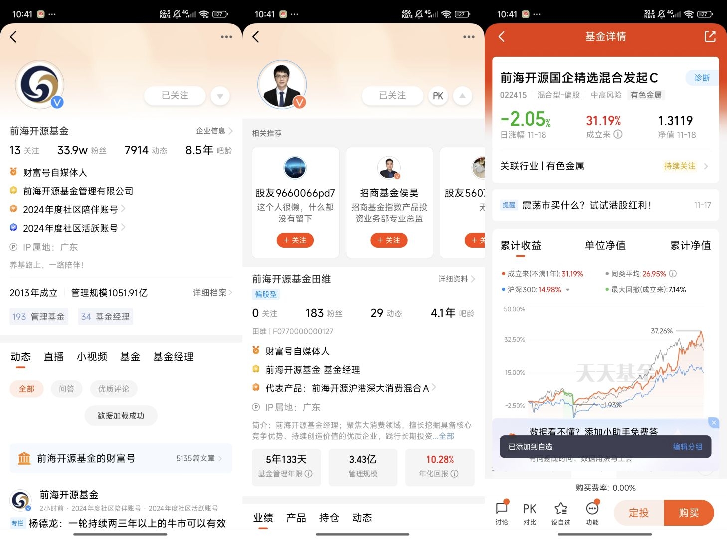The width and height of the screenshot is (727, 539).
Task: Tap 购买 button
Action: (x=689, y=513)
